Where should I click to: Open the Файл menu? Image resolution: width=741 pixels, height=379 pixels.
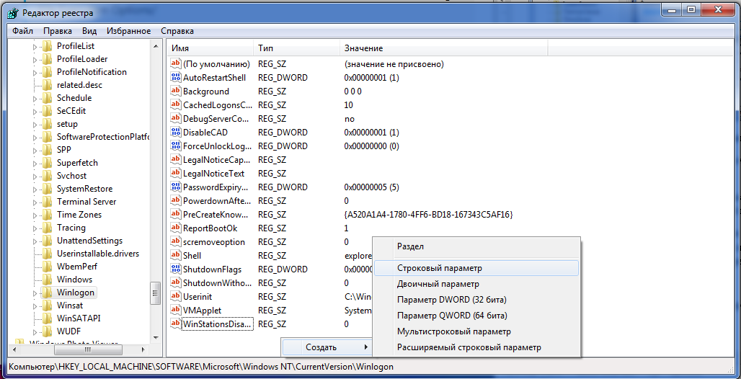pos(22,31)
